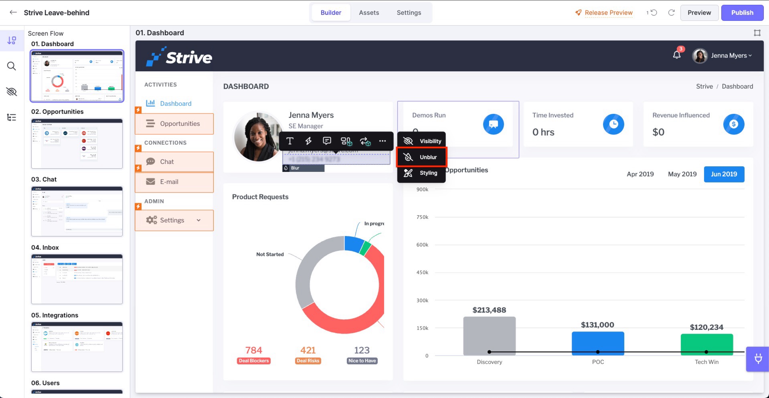The image size is (769, 398).
Task: Click the lightning badge beside Opportunities
Action: coord(138,110)
